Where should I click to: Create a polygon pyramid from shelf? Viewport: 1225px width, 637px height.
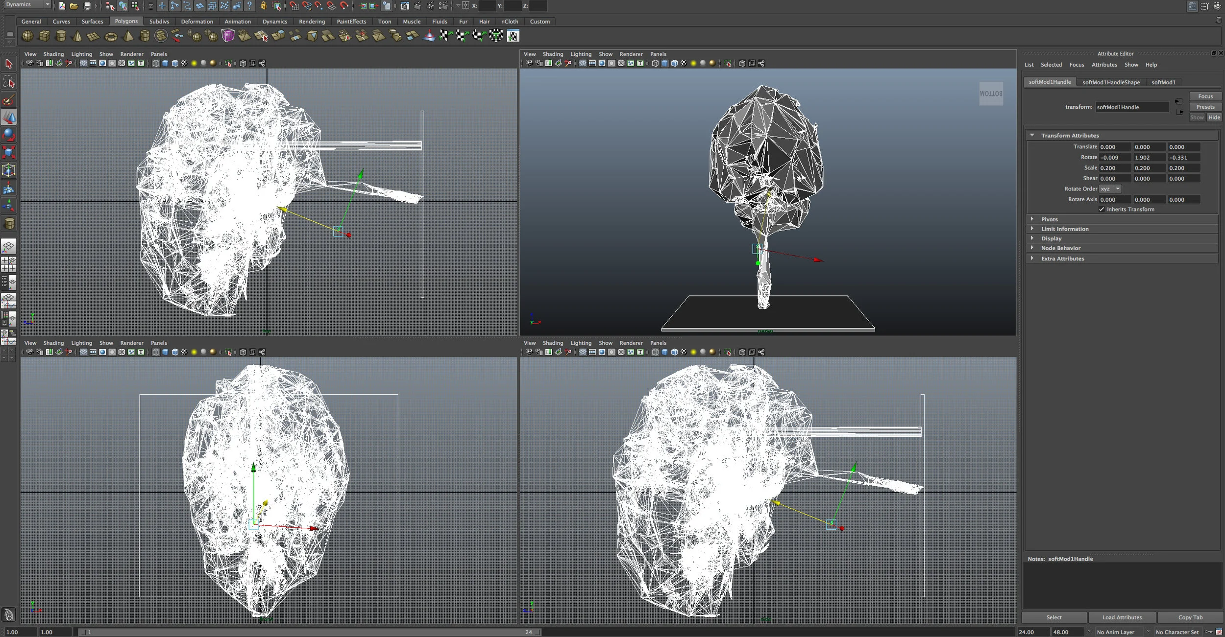(x=128, y=36)
